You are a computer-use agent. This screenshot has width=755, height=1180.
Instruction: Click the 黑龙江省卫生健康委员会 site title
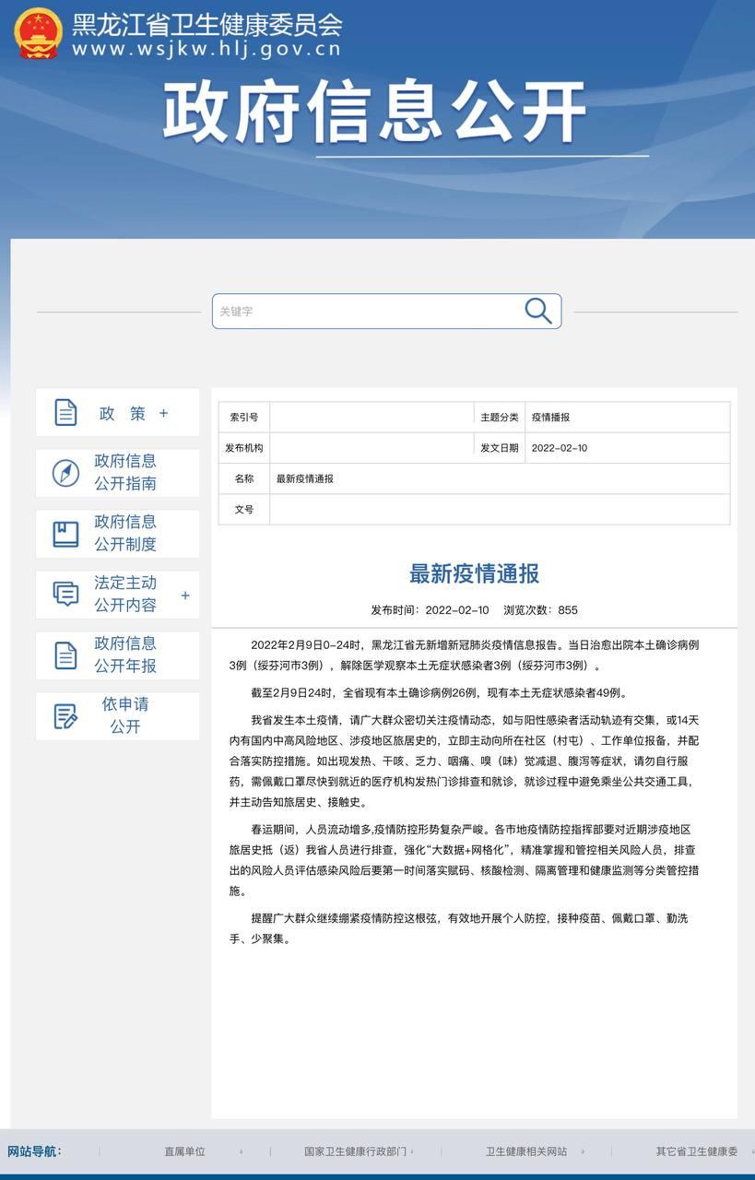coord(207,24)
